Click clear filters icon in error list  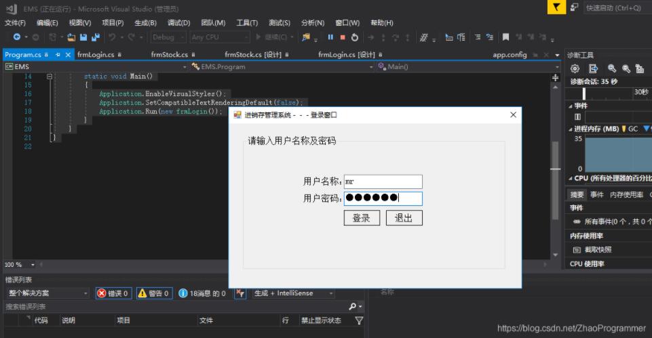[240, 293]
